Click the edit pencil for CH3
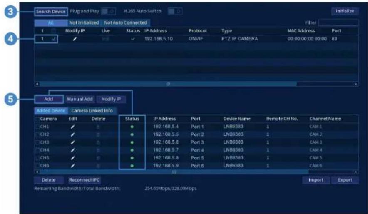 73,142
